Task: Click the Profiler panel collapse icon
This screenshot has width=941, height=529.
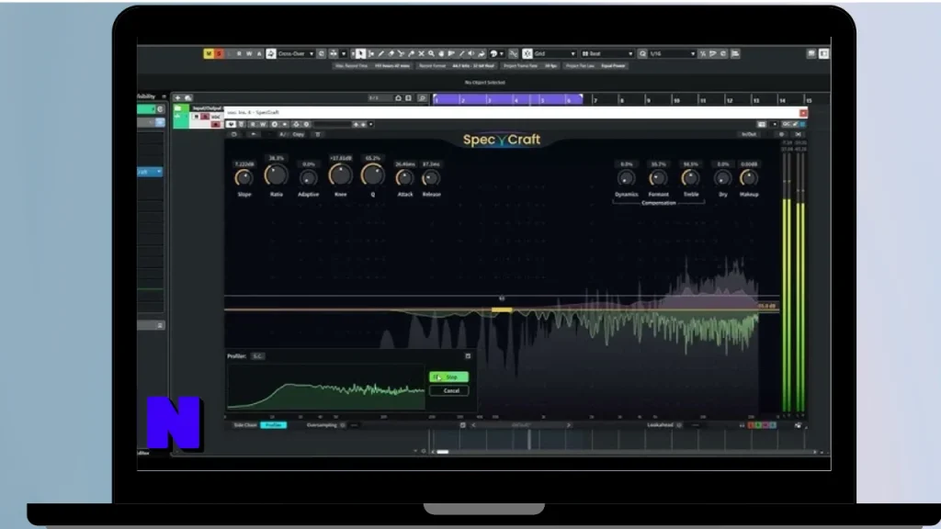Action: pyautogui.click(x=468, y=356)
